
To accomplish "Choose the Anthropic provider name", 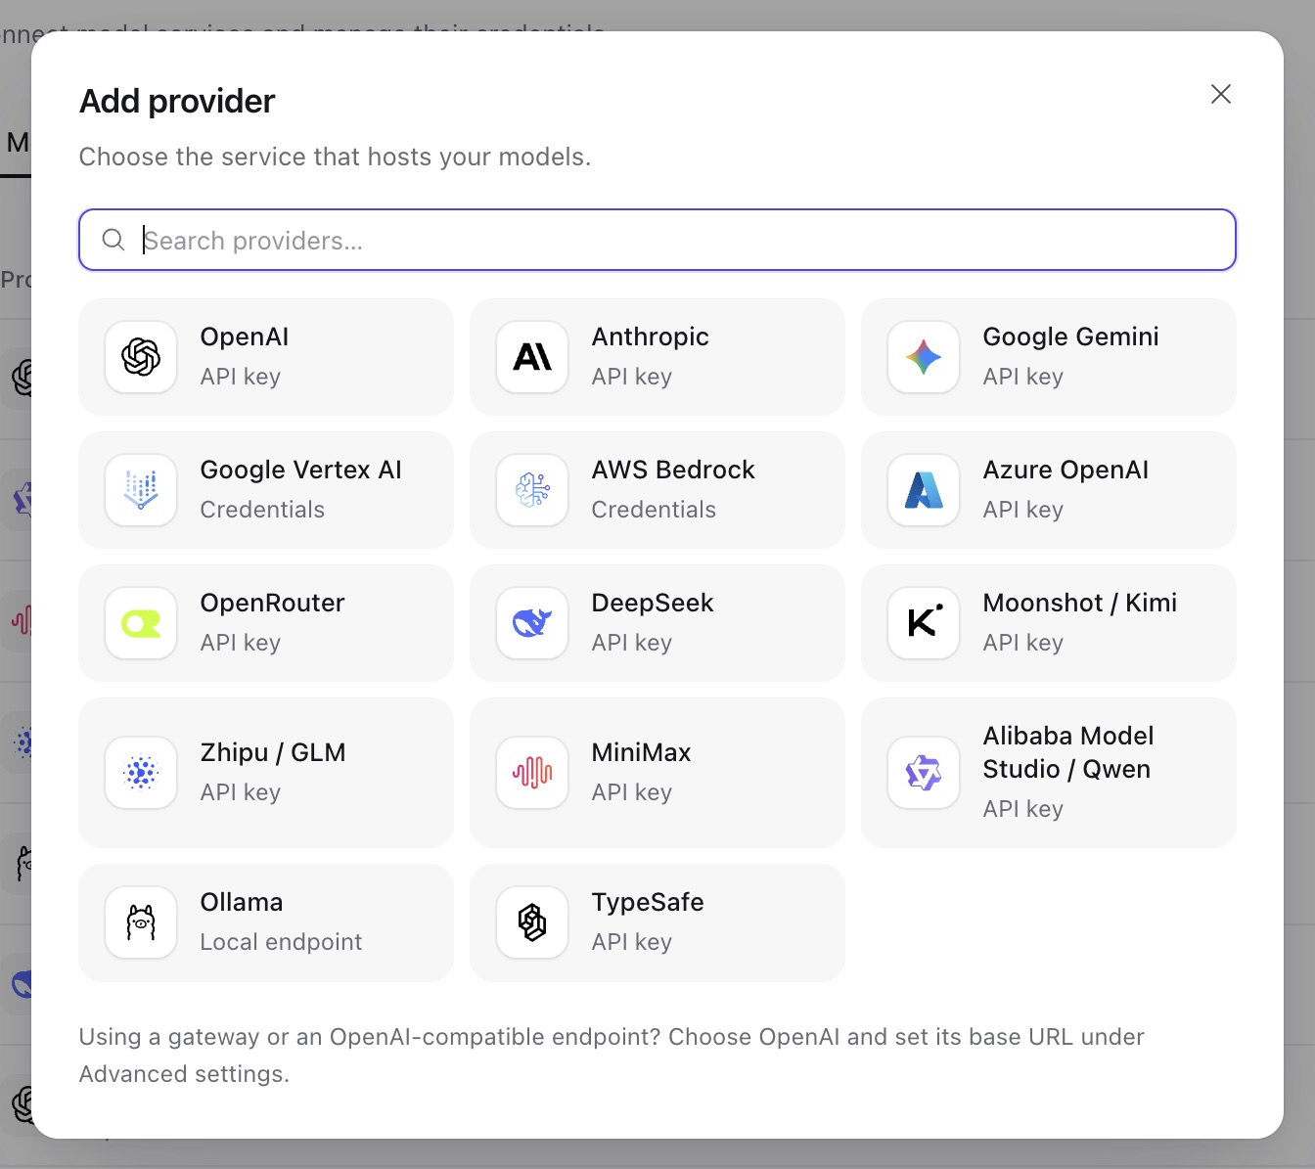I will [651, 337].
